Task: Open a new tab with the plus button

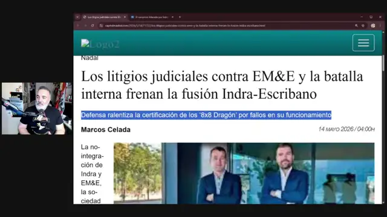Action: coord(180,17)
